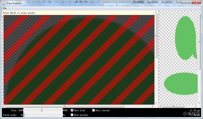
Task: Click the preview panel's scroll down arrow
Action: [x=200, y=103]
